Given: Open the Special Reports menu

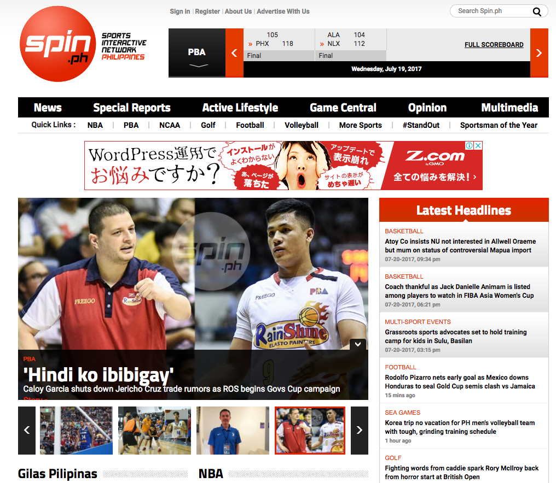Looking at the screenshot, I should coord(131,107).
